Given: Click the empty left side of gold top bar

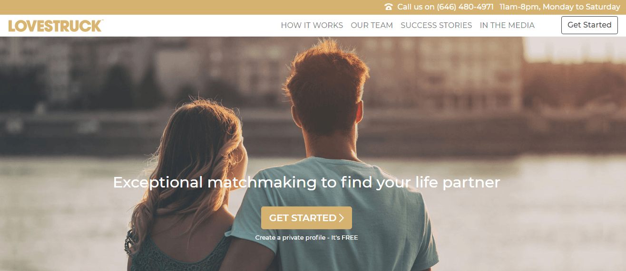Looking at the screenshot, I should pyautogui.click(x=190, y=7).
